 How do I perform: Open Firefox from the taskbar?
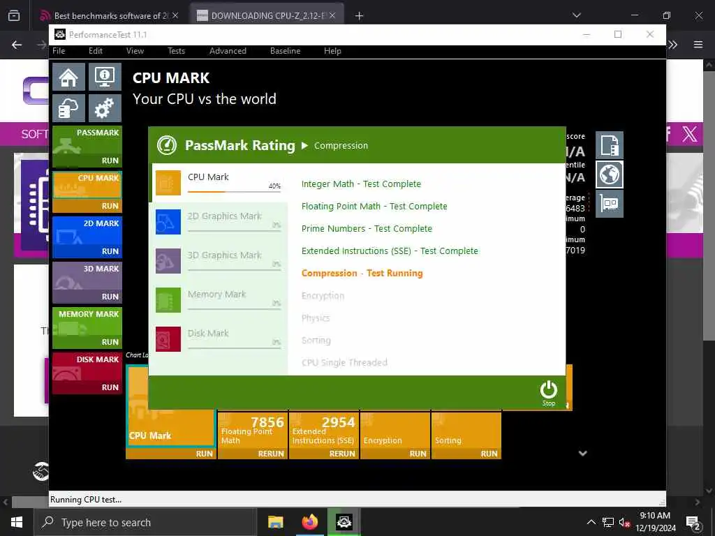click(x=309, y=522)
